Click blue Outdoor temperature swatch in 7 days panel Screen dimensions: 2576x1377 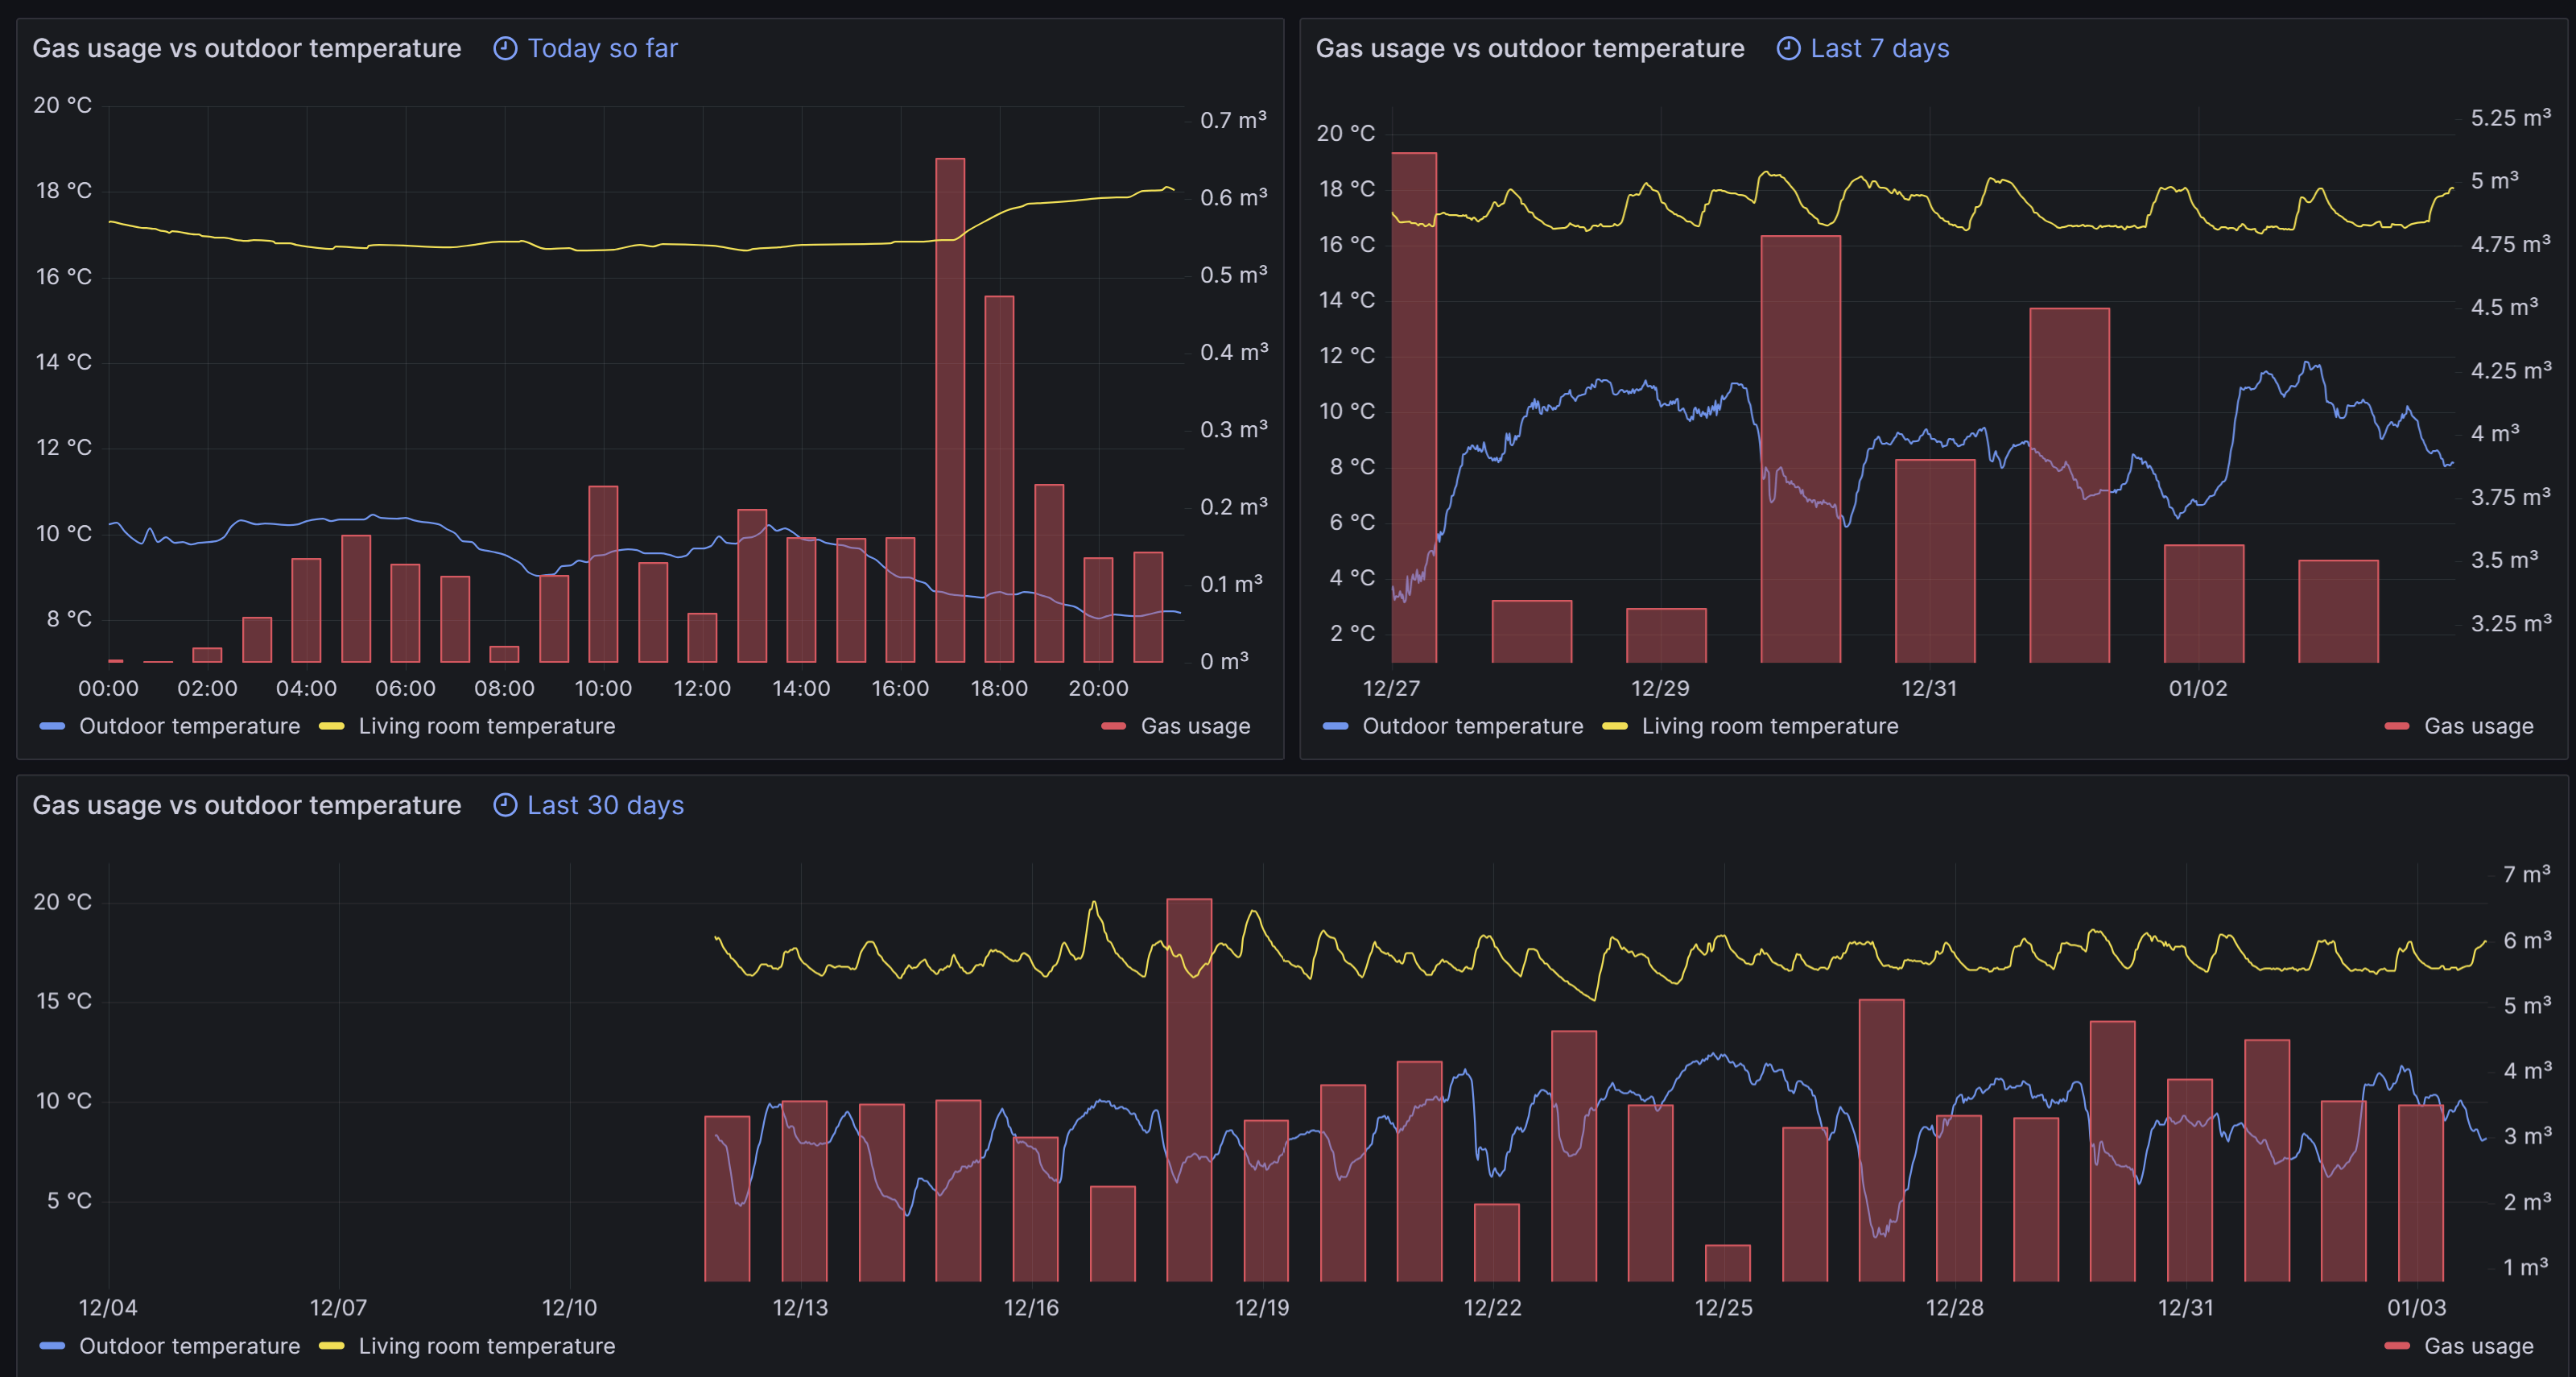click(1335, 726)
